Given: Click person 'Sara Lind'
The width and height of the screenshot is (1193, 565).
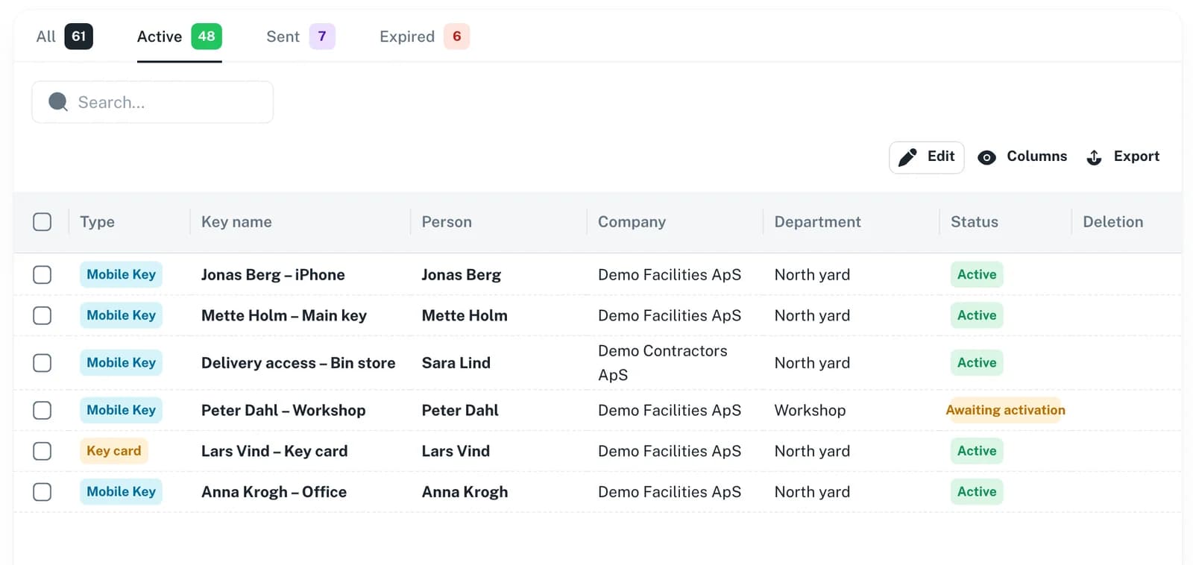Looking at the screenshot, I should click(x=456, y=363).
